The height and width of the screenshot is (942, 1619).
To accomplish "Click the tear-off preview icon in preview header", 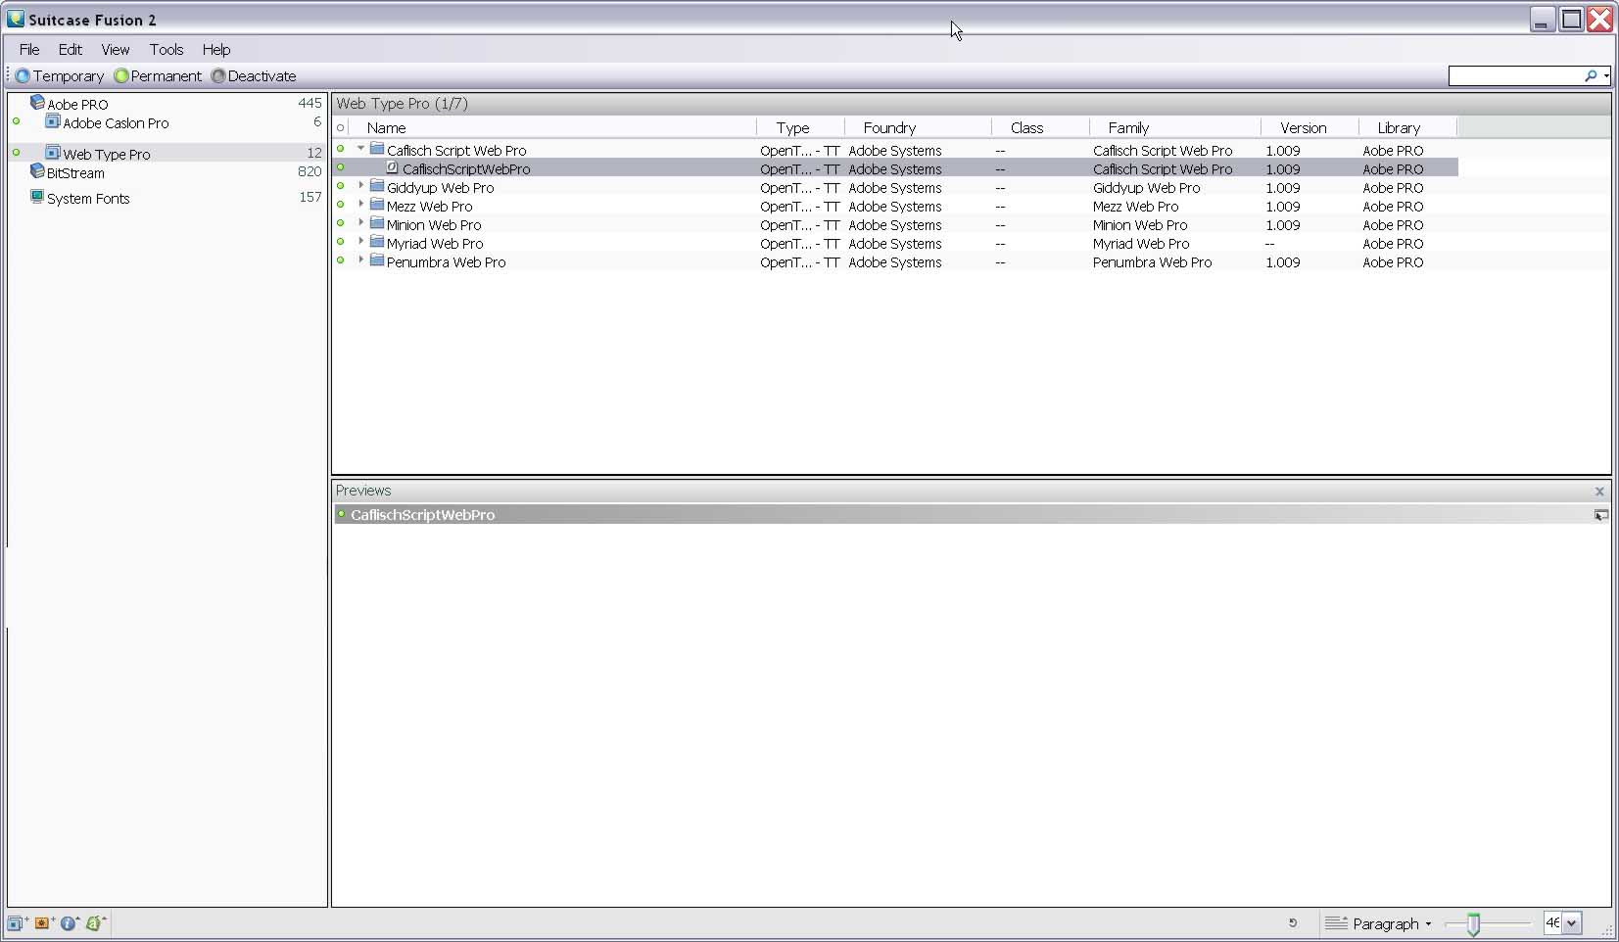I will (x=1600, y=515).
